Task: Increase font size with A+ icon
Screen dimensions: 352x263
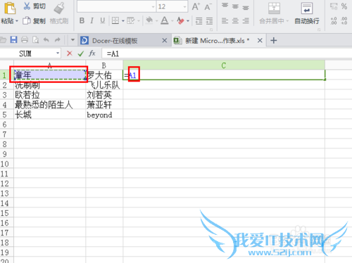Action: pos(196,6)
